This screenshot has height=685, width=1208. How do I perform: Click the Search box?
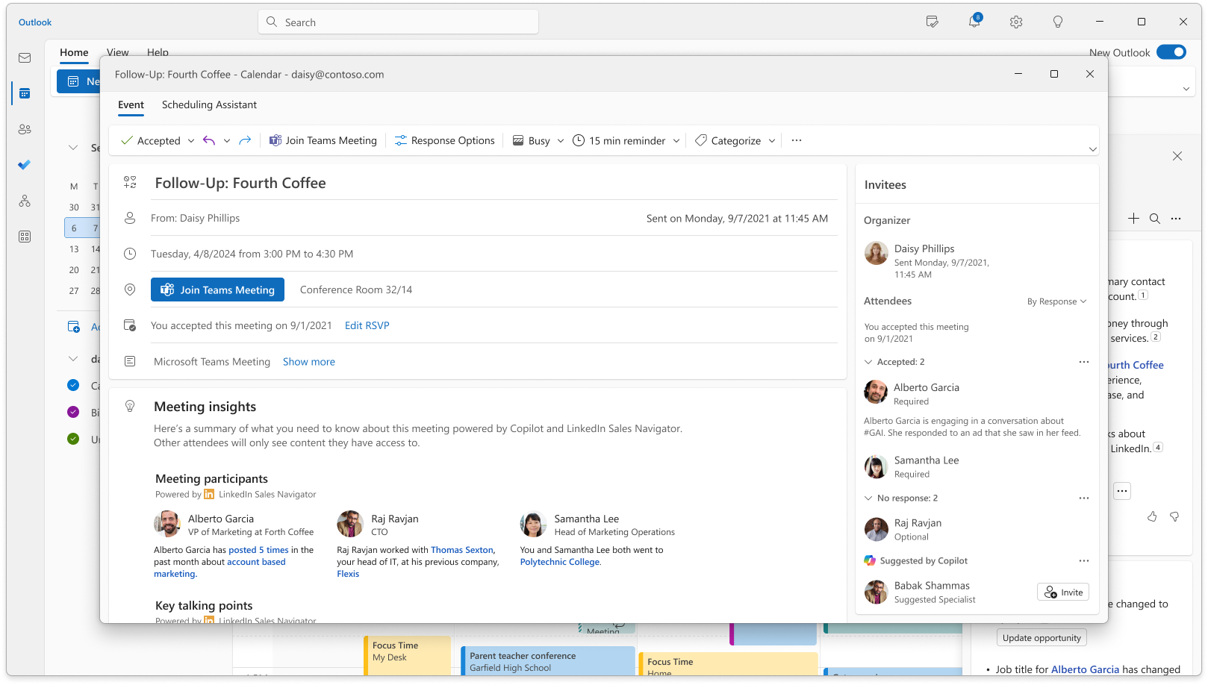point(398,22)
